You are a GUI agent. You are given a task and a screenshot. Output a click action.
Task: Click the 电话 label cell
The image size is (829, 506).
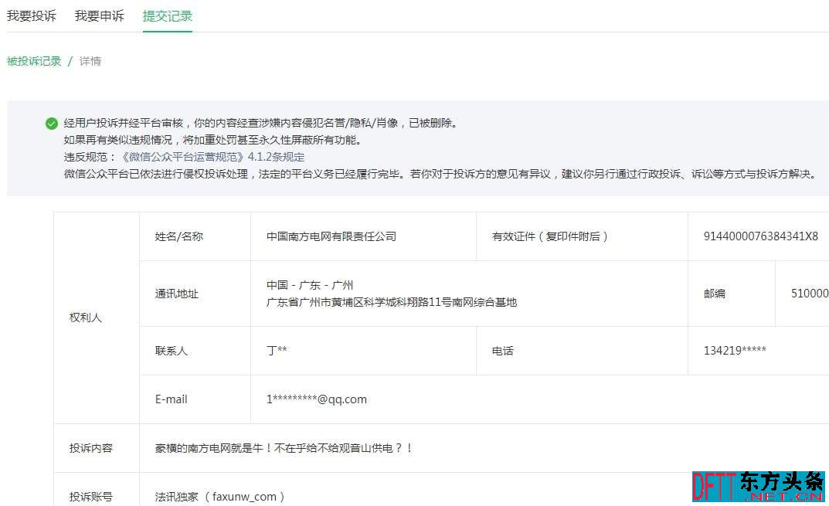[502, 351]
